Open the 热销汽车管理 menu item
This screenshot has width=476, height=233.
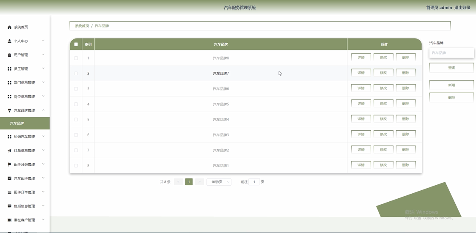[x=25, y=137]
